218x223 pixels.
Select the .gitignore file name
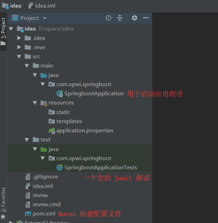pyautogui.click(x=45, y=177)
